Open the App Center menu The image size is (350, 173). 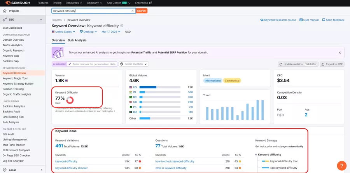click(x=119, y=3)
